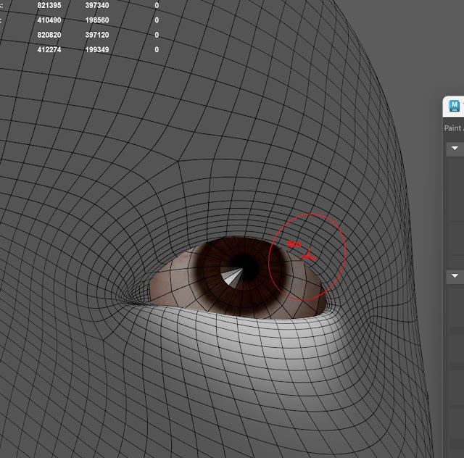Click the heads-up value 410490
The height and width of the screenshot is (458, 464).
tap(49, 20)
